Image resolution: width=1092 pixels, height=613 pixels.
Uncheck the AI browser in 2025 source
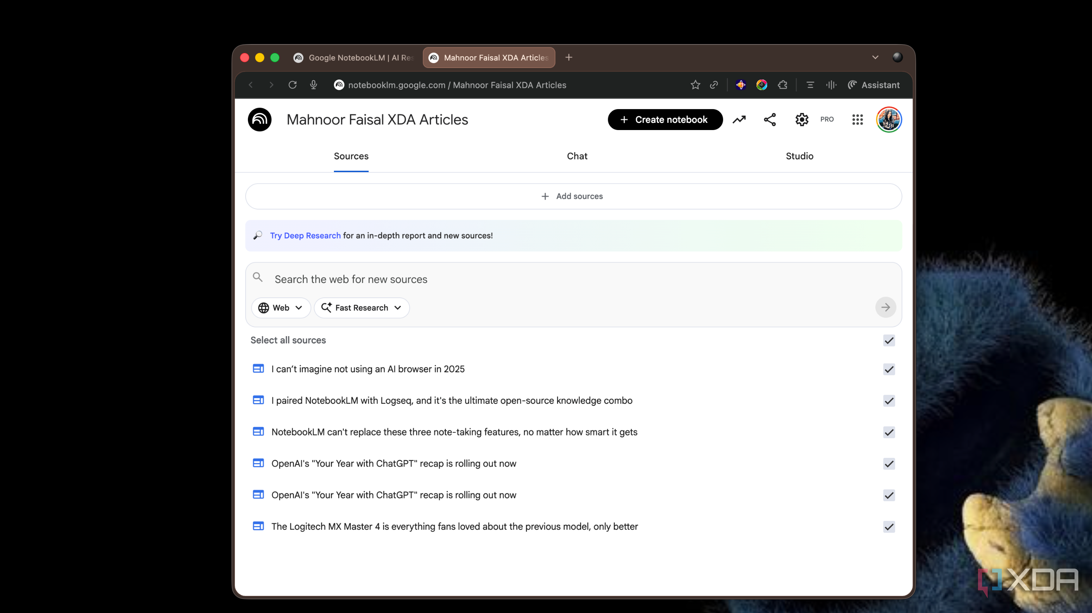coord(889,369)
